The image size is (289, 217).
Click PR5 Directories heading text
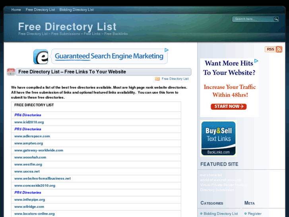click(x=28, y=129)
